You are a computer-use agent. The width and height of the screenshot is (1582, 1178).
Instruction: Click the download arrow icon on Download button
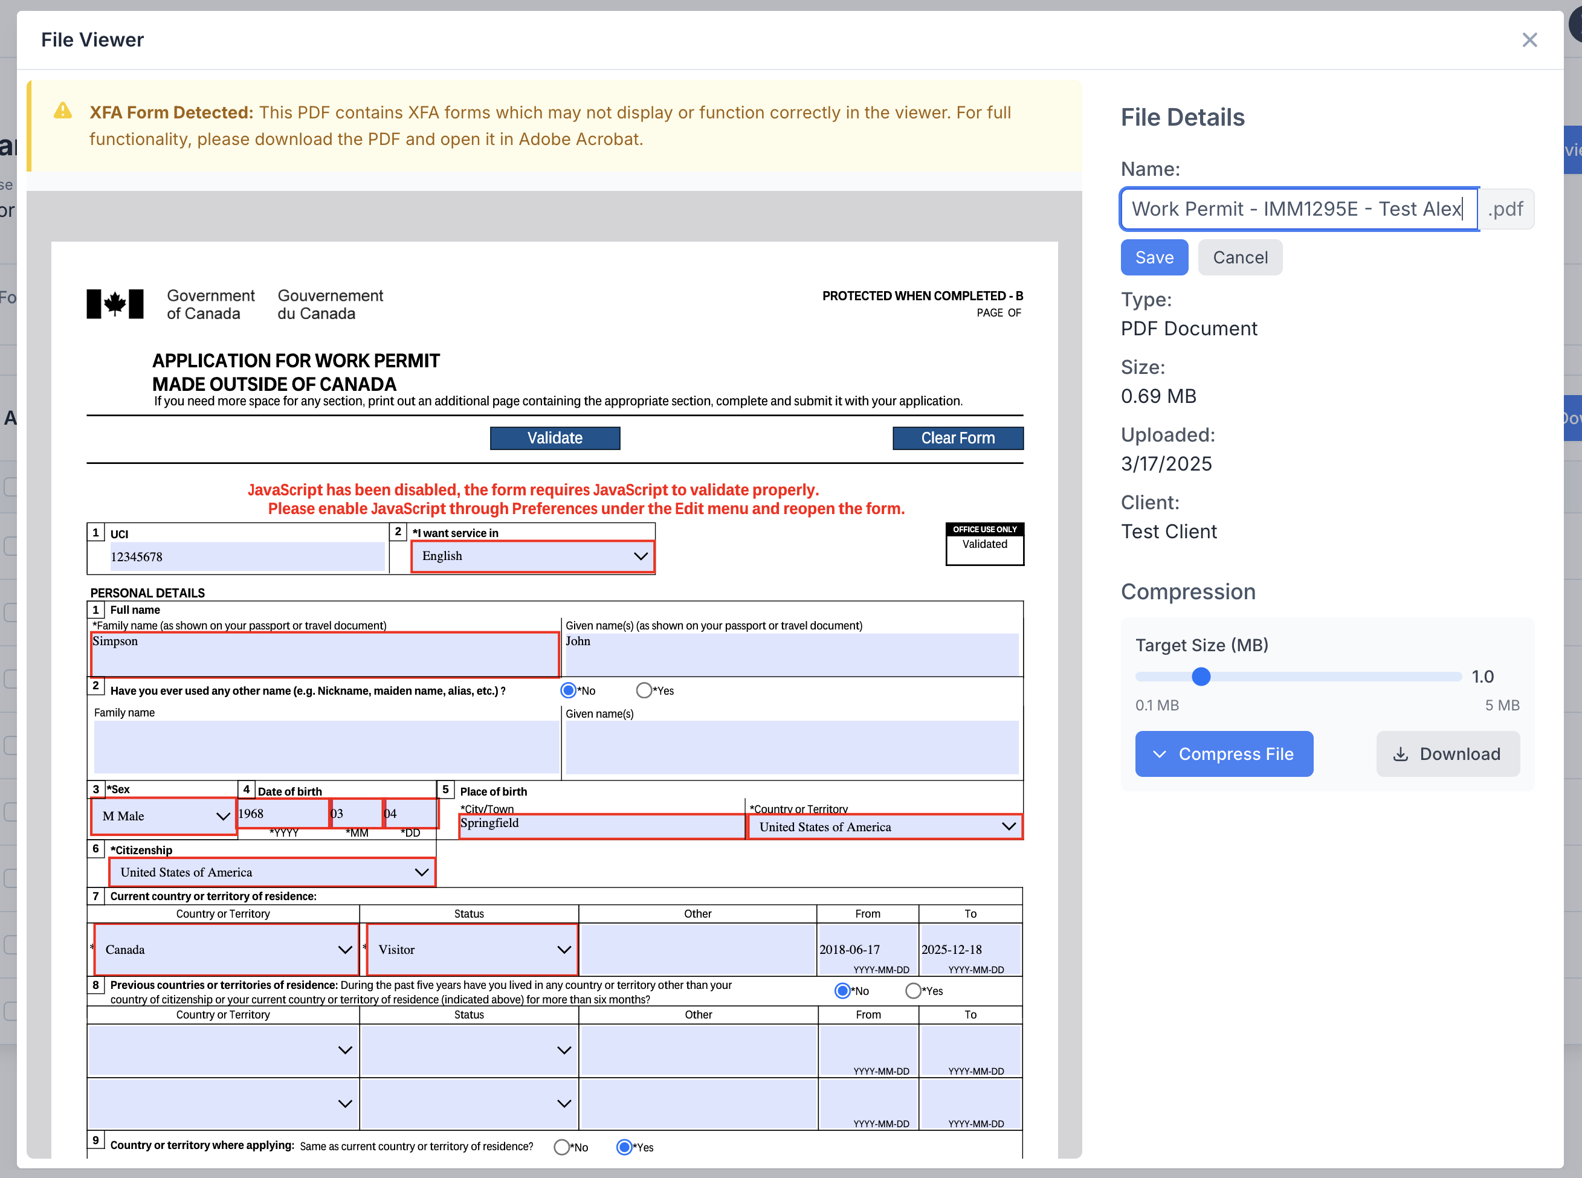coord(1400,754)
